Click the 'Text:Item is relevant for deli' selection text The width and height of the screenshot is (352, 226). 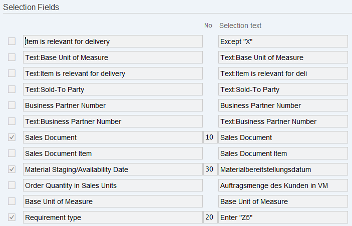[x=283, y=73]
